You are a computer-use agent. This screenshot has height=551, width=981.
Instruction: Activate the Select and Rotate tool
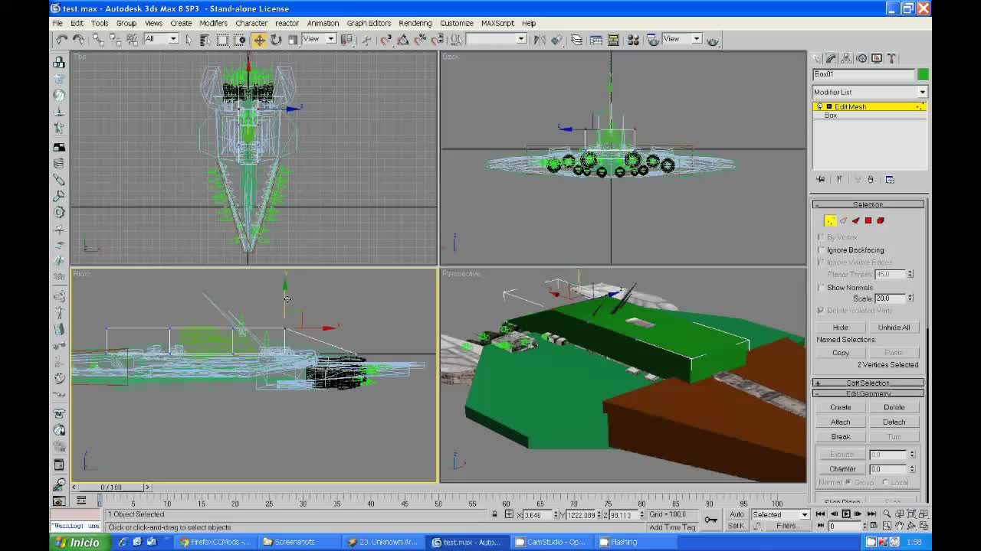[276, 40]
